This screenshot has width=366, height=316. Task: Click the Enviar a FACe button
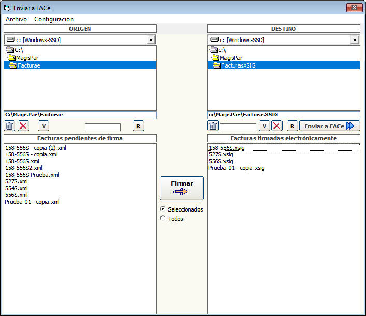pyautogui.click(x=329, y=126)
